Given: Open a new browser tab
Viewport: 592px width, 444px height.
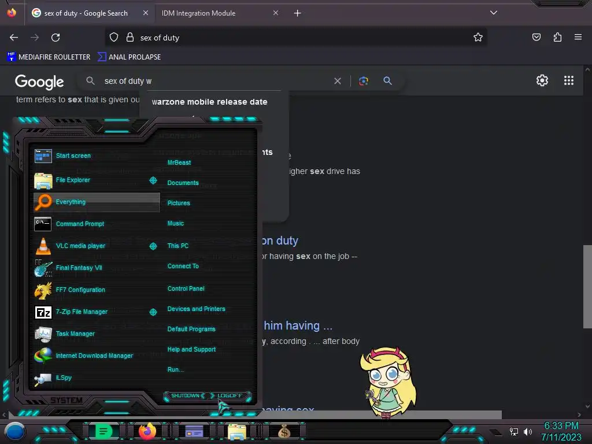Looking at the screenshot, I should [298, 13].
